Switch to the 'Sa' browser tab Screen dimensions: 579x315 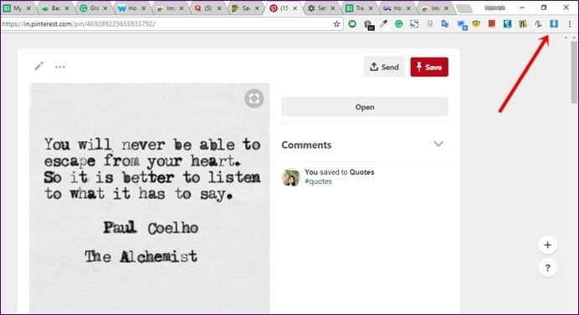[x=245, y=8]
